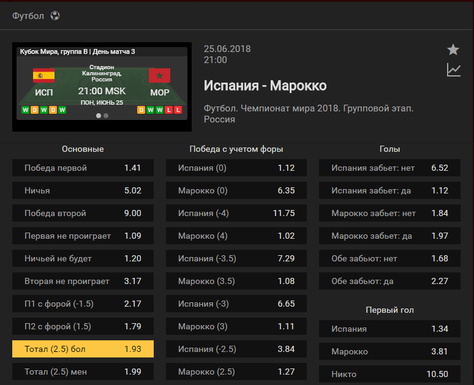
Task: Bet on Победа первой 1.41
Action: pos(83,168)
